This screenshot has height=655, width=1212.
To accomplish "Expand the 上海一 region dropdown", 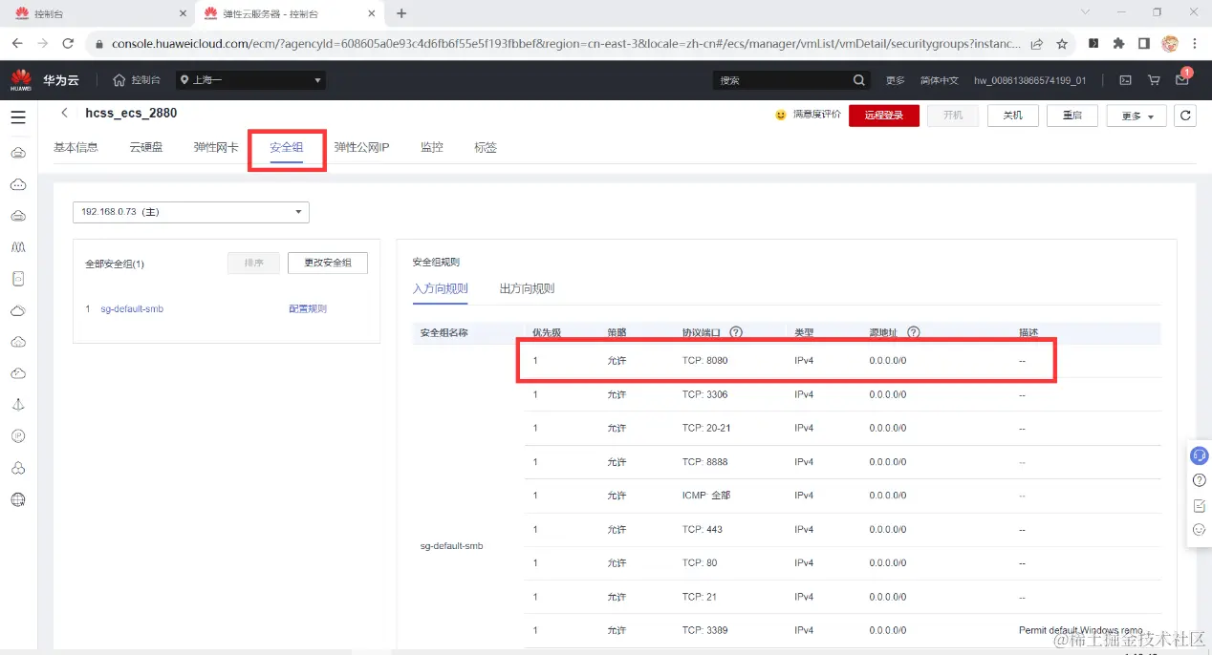I will tap(251, 80).
